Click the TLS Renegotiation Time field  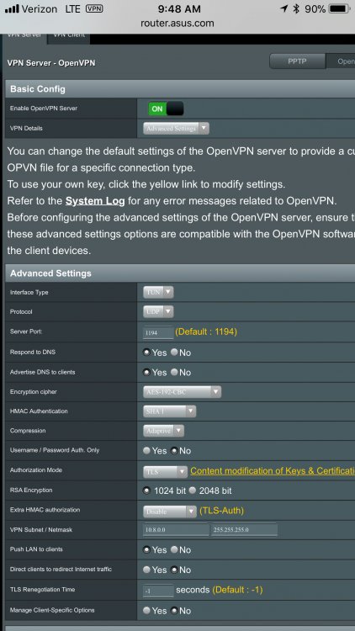coord(158,591)
